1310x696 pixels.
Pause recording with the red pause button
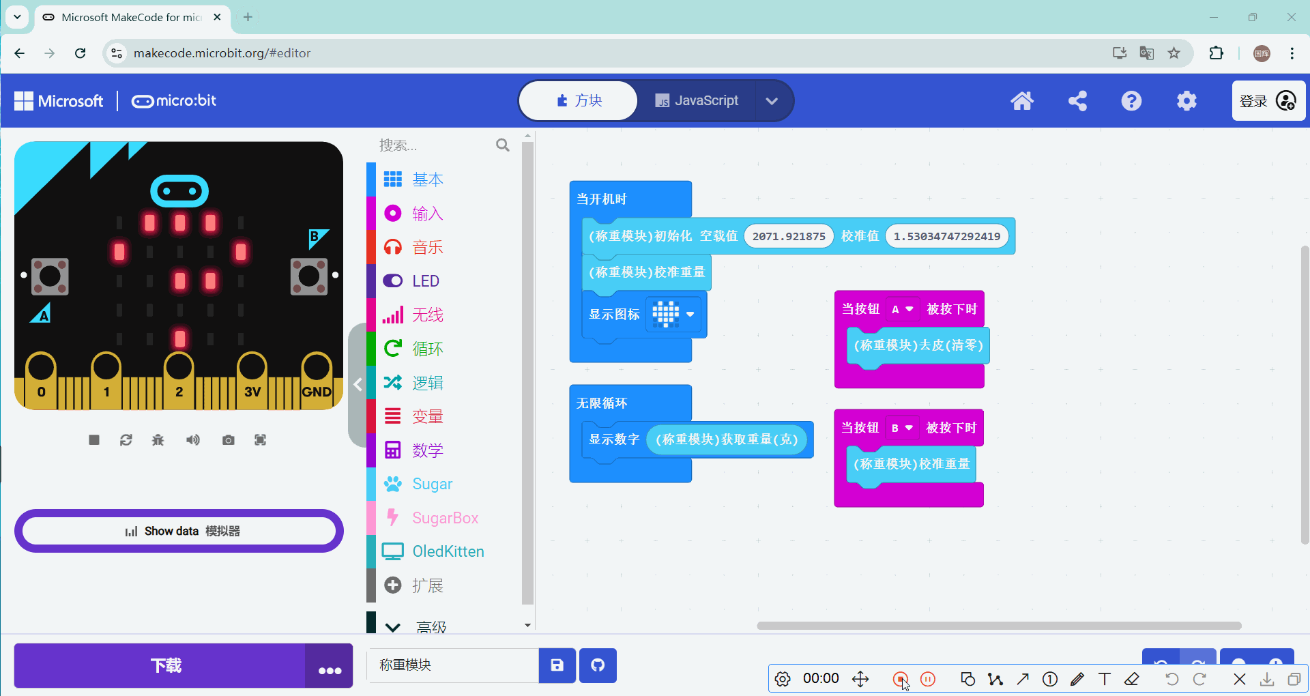point(928,679)
